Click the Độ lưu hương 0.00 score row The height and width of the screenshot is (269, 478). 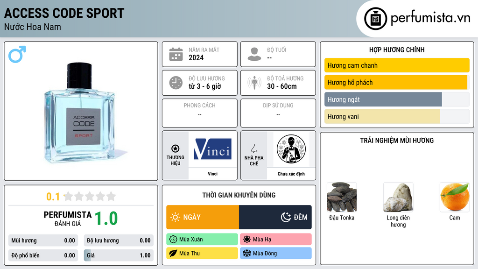pyautogui.click(x=119, y=241)
